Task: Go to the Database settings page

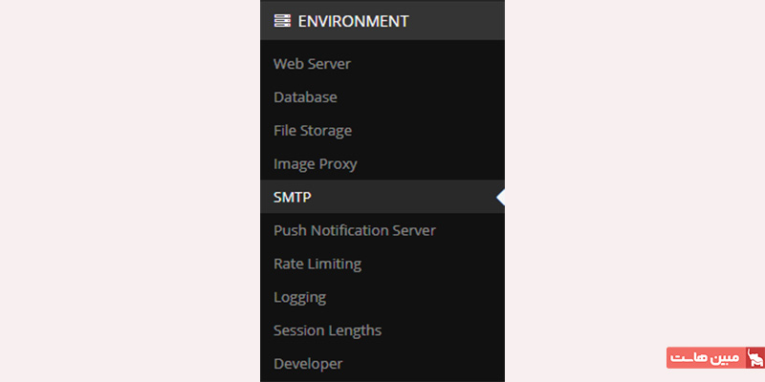Action: [305, 97]
